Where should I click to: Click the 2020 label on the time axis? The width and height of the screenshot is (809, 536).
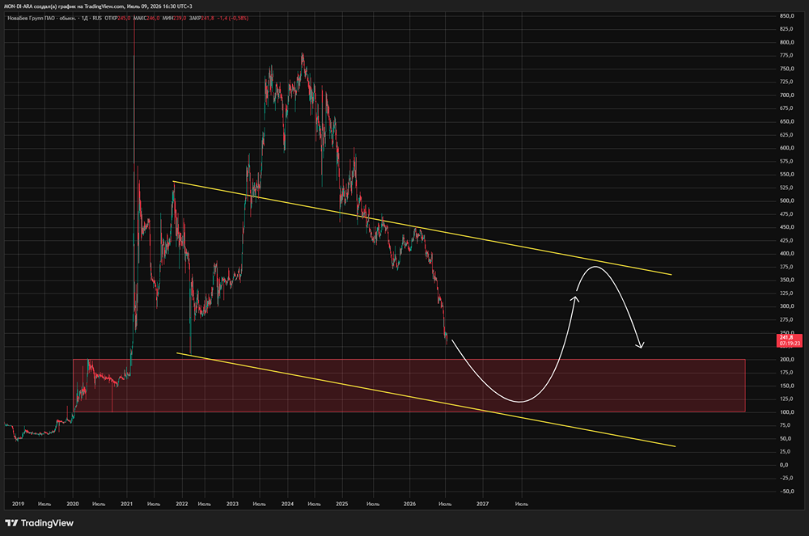pos(73,504)
